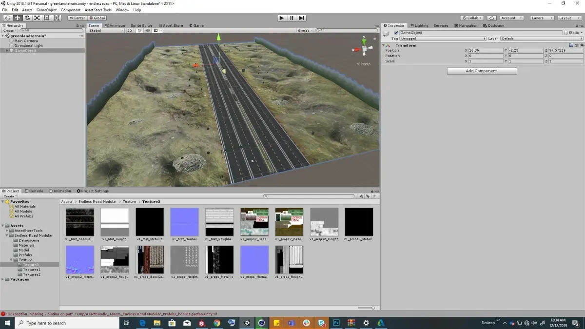Open Photoshop from the taskbar

click(336, 323)
